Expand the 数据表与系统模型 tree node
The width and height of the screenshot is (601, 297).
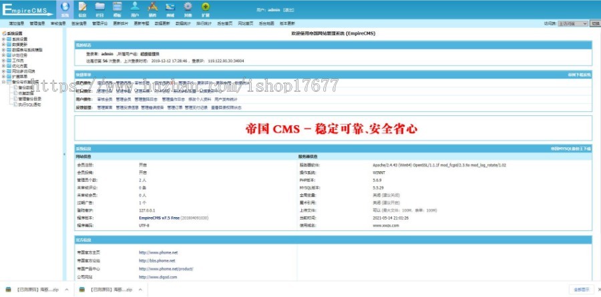[3, 50]
